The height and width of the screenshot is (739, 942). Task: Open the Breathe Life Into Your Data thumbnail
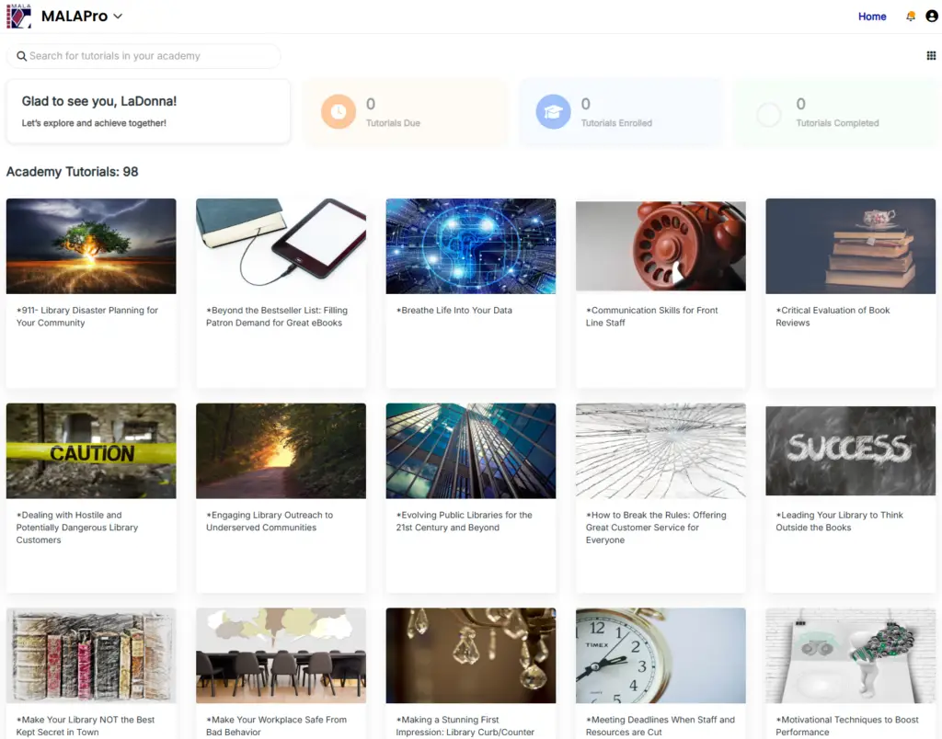pyautogui.click(x=471, y=246)
